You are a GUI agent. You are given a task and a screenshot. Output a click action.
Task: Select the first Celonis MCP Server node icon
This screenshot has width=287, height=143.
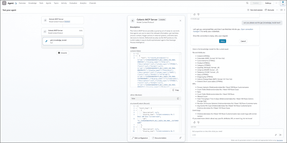[45, 20]
